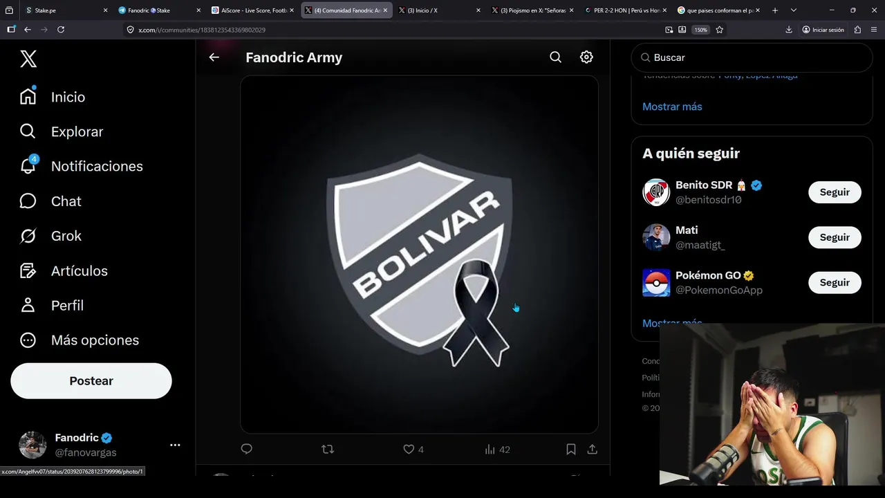The width and height of the screenshot is (885, 498).
Task: Close the Comunidad Fanodric Army tab
Action: pyautogui.click(x=385, y=10)
